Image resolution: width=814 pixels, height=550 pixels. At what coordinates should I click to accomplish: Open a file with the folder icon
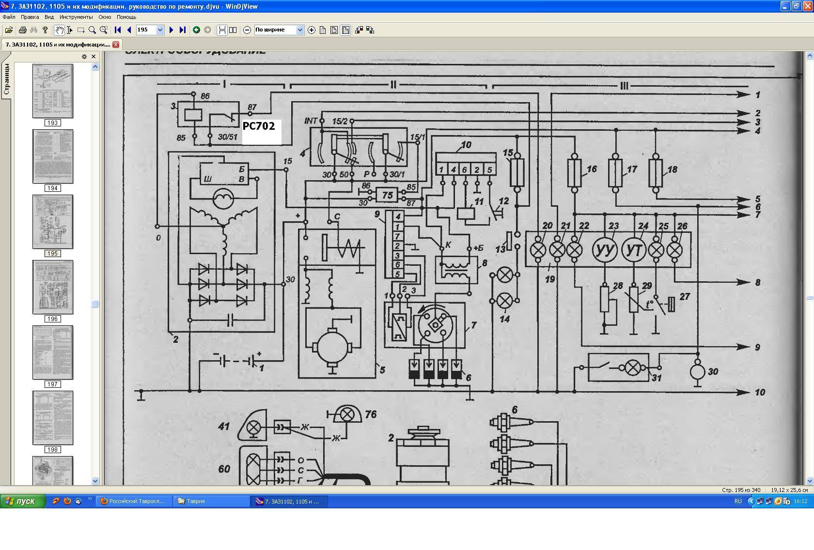[x=9, y=30]
